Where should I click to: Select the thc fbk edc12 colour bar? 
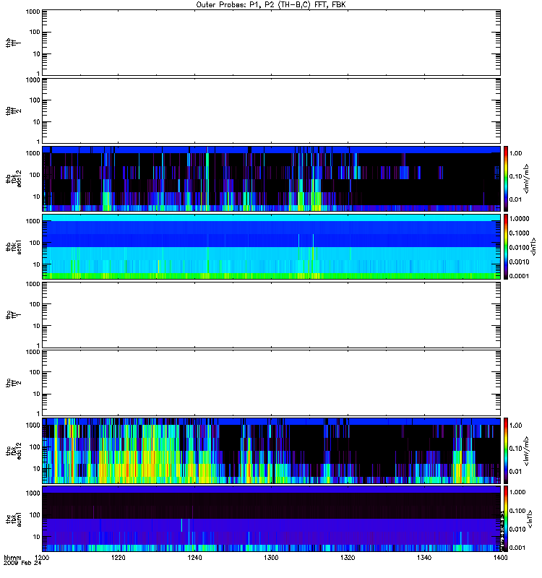(x=505, y=451)
